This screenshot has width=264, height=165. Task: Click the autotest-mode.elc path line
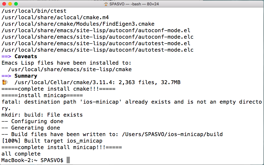(x=97, y=50)
